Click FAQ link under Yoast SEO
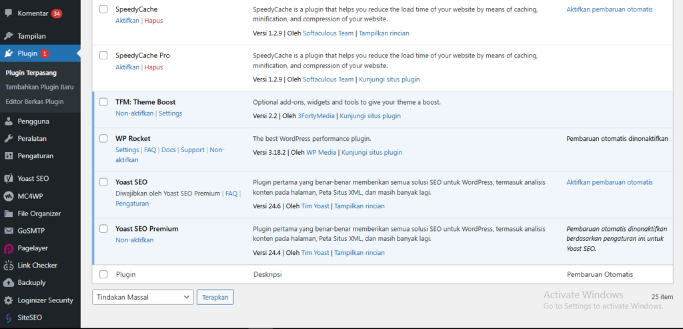Screen dimensions: 683x329 [231, 194]
